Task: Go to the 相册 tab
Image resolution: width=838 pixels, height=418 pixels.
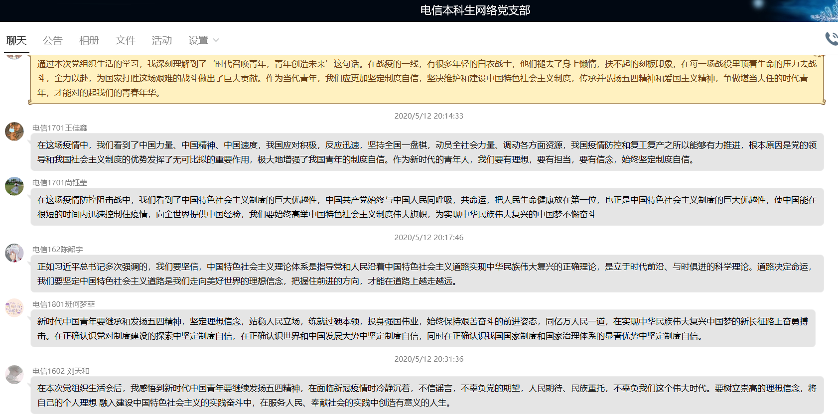Action: 89,40
